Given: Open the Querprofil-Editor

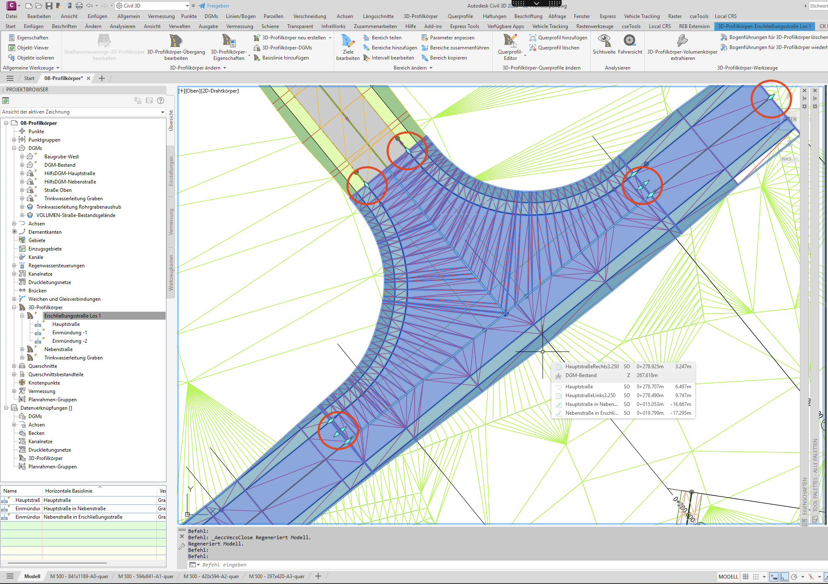Looking at the screenshot, I should click(x=510, y=47).
